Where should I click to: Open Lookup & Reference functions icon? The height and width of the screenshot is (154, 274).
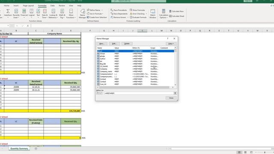[53, 12]
